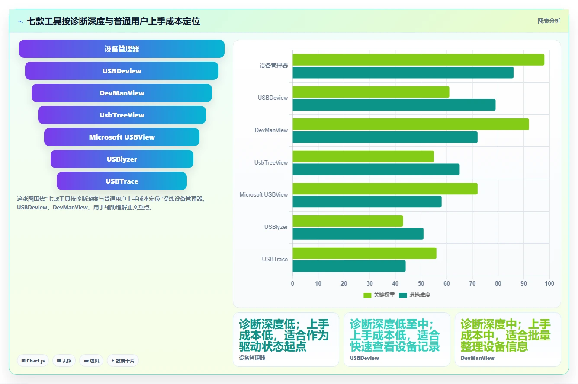Viewport: 578px width, 384px height.
Task: Click the 设备管理器 chart axis label
Action: tap(273, 66)
